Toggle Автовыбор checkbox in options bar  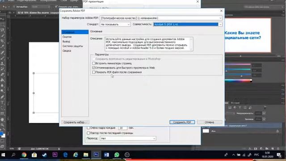click(14, 7)
